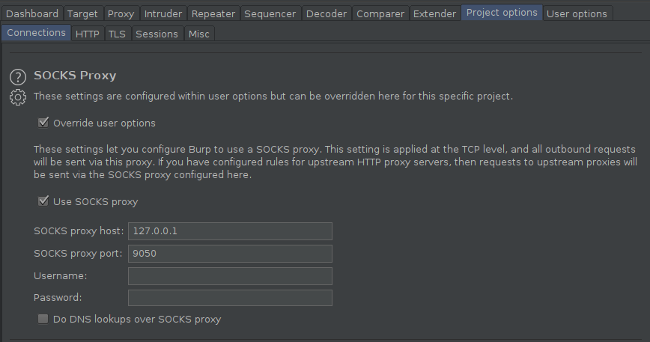Switch to the Dashboard tab
The width and height of the screenshot is (650, 342).
click(32, 13)
